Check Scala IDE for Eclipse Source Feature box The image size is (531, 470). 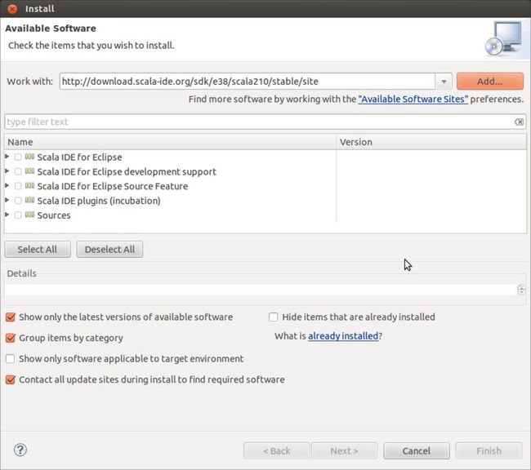coord(18,186)
